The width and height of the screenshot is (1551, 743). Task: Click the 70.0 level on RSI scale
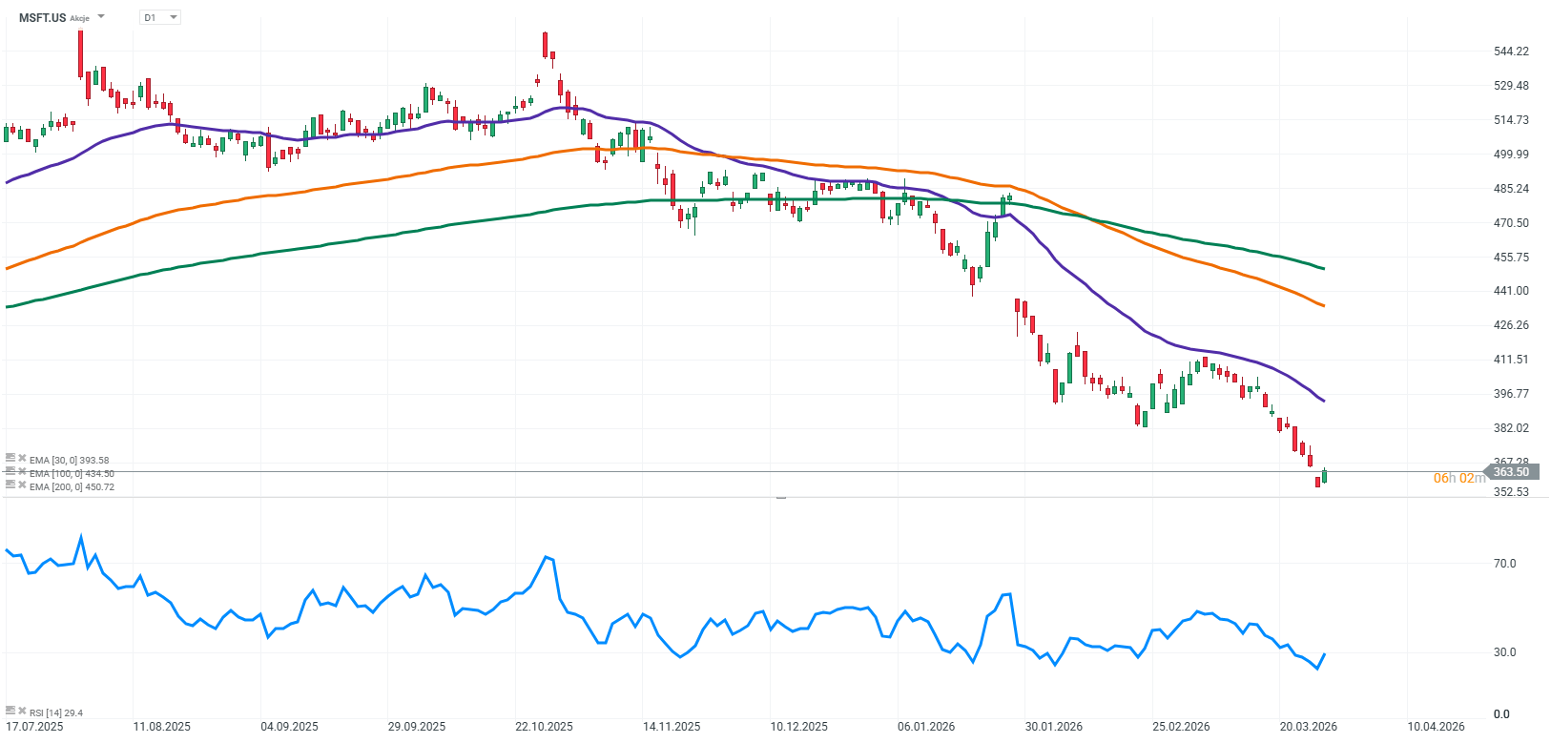point(1504,564)
